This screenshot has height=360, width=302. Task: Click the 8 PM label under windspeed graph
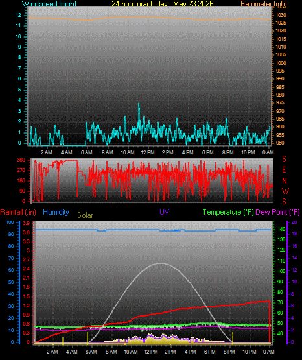click(x=228, y=152)
